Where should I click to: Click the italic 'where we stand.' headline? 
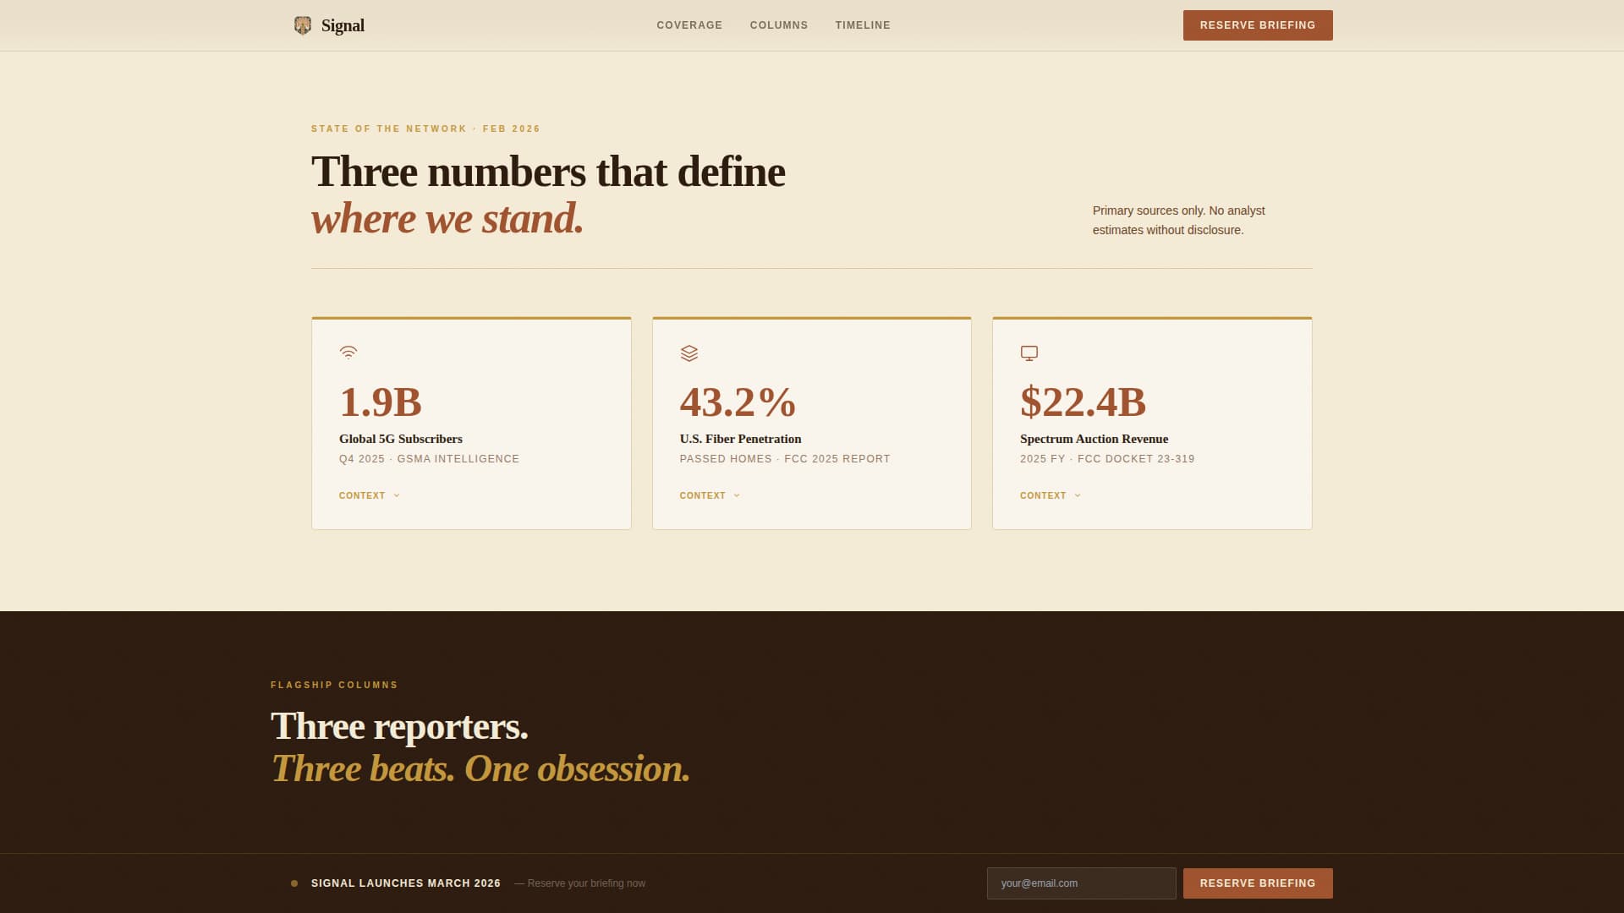coord(447,218)
